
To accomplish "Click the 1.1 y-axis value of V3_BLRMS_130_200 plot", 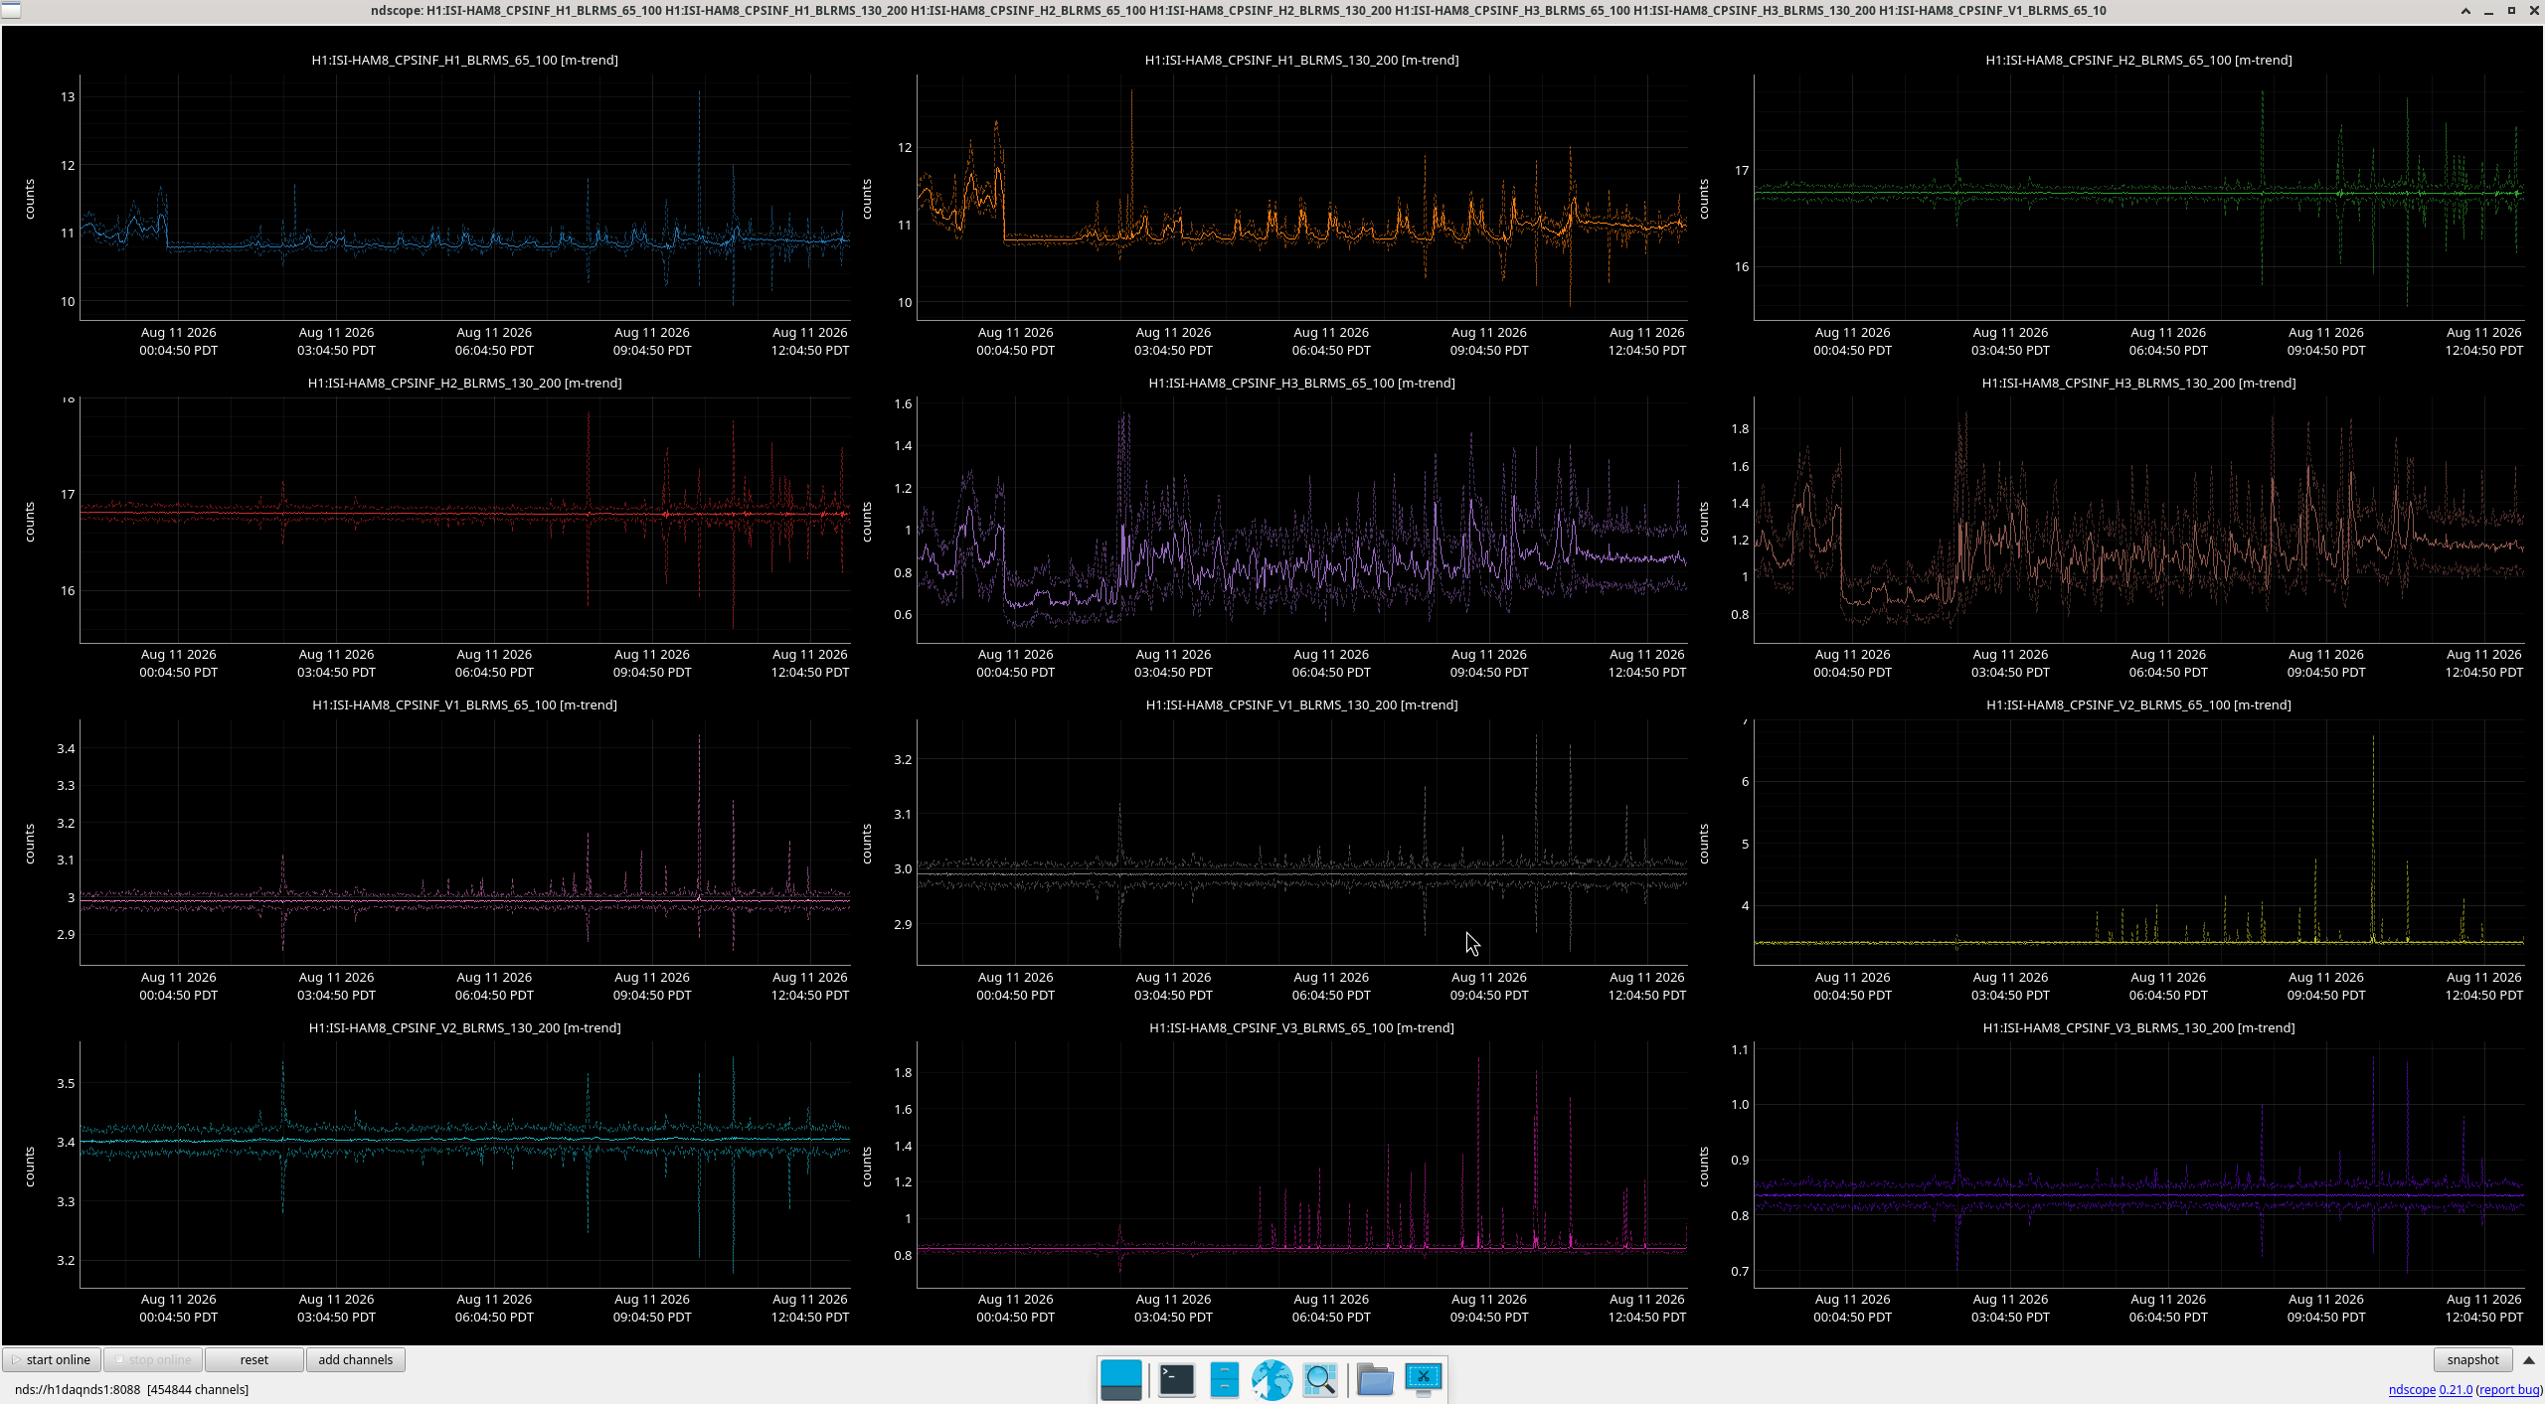I will point(1740,1049).
